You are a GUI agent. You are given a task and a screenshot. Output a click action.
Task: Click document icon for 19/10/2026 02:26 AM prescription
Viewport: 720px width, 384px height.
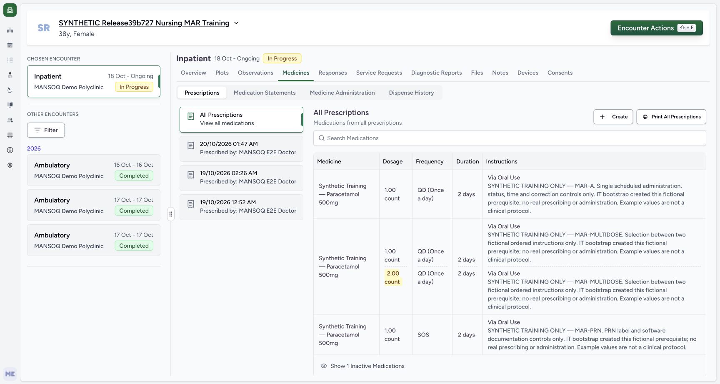point(191,175)
